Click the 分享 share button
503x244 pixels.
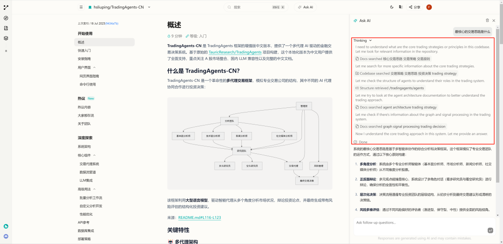coord(415,7)
